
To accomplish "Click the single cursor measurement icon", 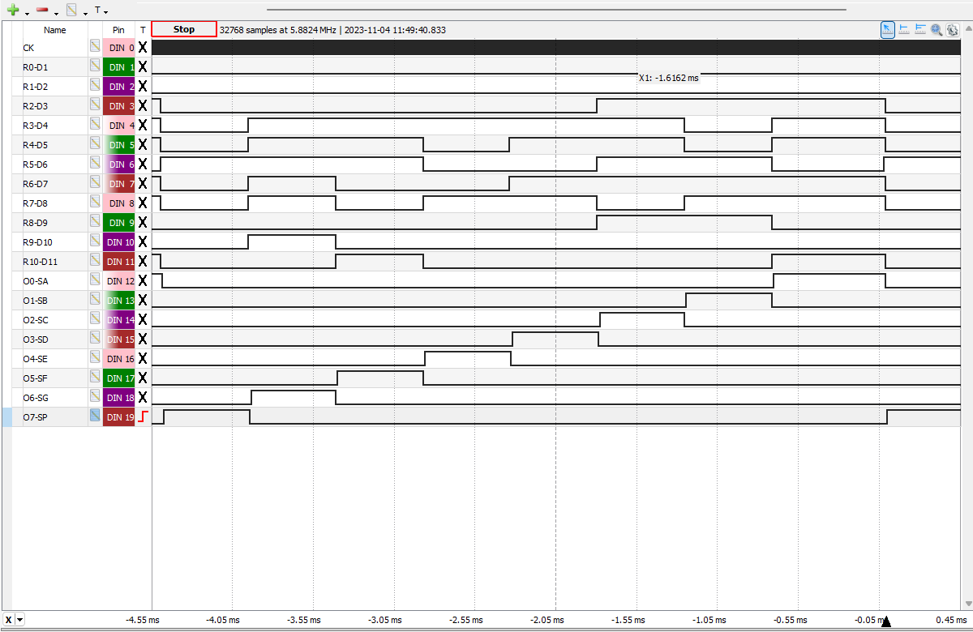I will (x=904, y=30).
